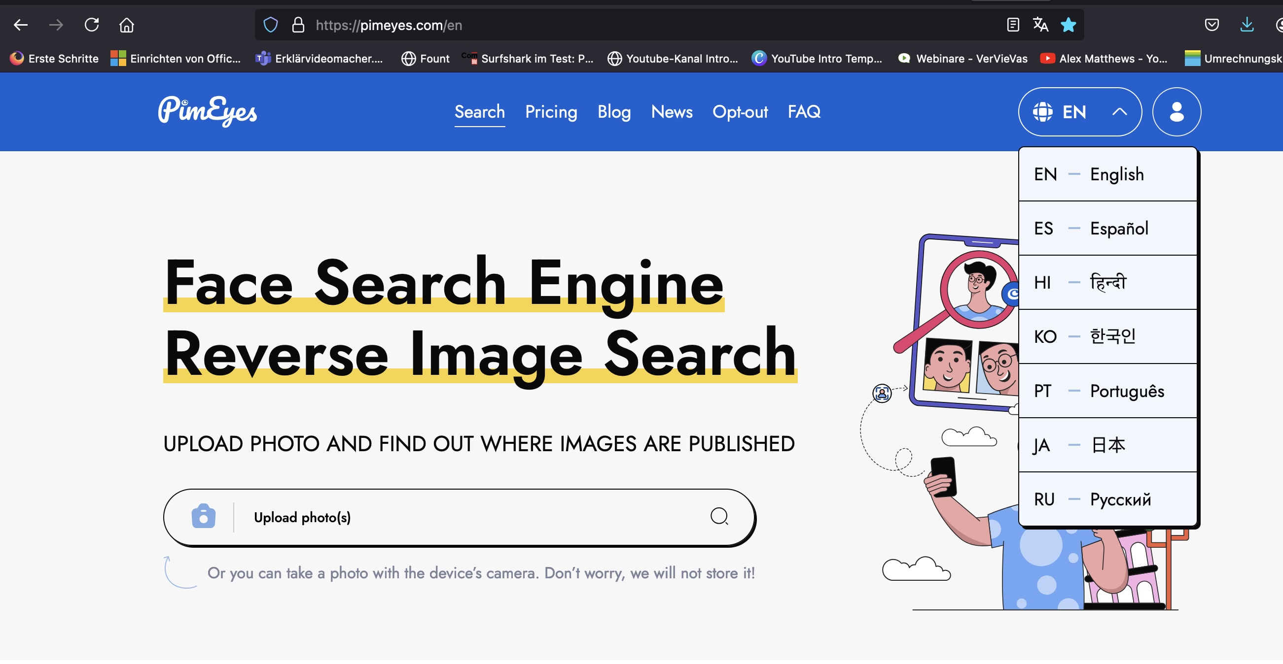Viewport: 1283px width, 664px height.
Task: Toggle reader view icon in address bar
Action: click(x=1013, y=24)
